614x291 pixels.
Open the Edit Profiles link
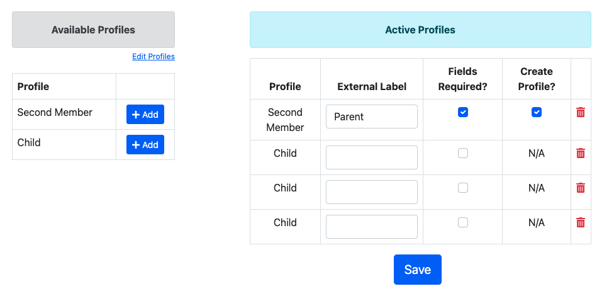point(153,57)
